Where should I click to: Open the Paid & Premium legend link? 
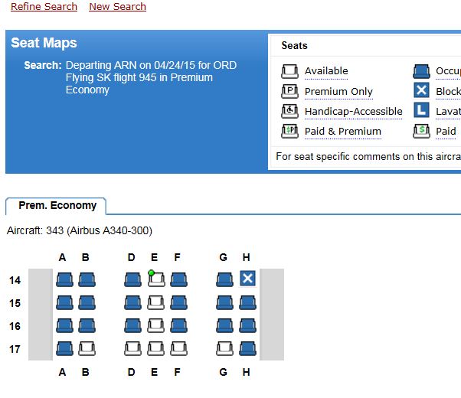pos(342,132)
